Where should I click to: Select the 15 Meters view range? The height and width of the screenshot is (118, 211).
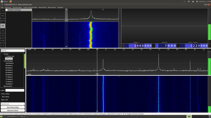[x=9, y=79]
